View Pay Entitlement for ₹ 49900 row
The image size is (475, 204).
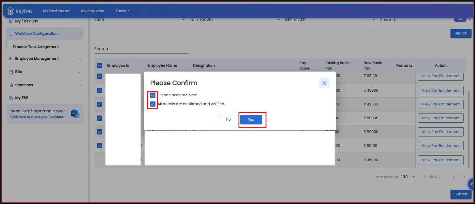(441, 91)
